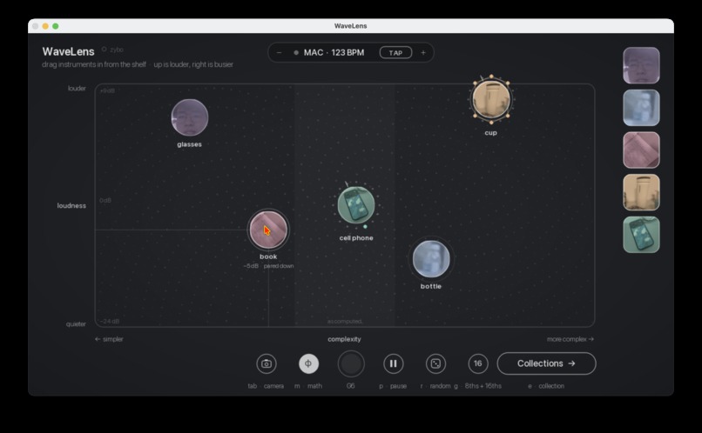Click the yellow macOS minimize button
The height and width of the screenshot is (433, 702).
pos(45,26)
